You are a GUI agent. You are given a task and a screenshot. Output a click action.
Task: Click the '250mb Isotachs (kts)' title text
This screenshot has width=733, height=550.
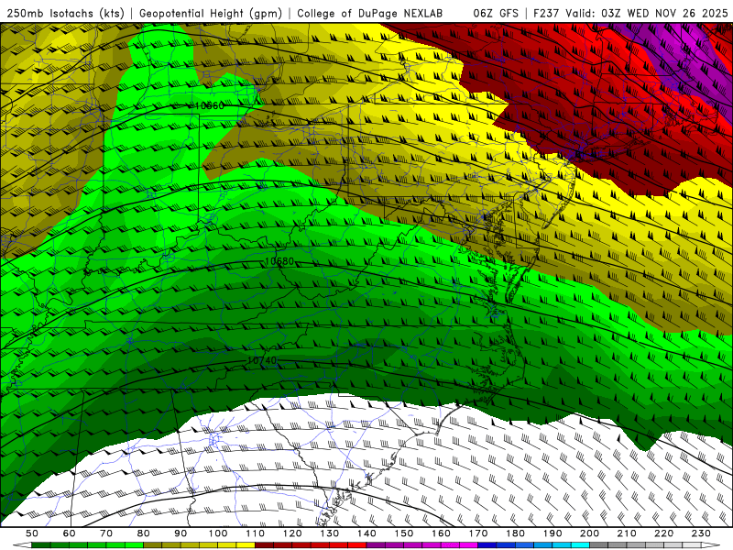(65, 14)
